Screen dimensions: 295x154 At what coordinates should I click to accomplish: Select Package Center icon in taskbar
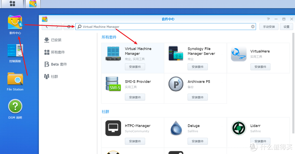[33, 4]
